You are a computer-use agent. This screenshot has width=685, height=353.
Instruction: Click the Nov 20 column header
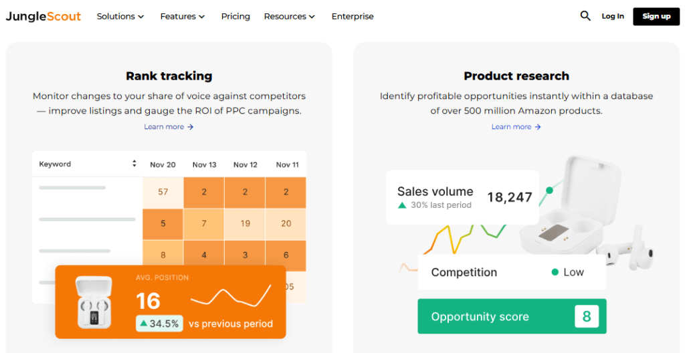[x=163, y=164]
